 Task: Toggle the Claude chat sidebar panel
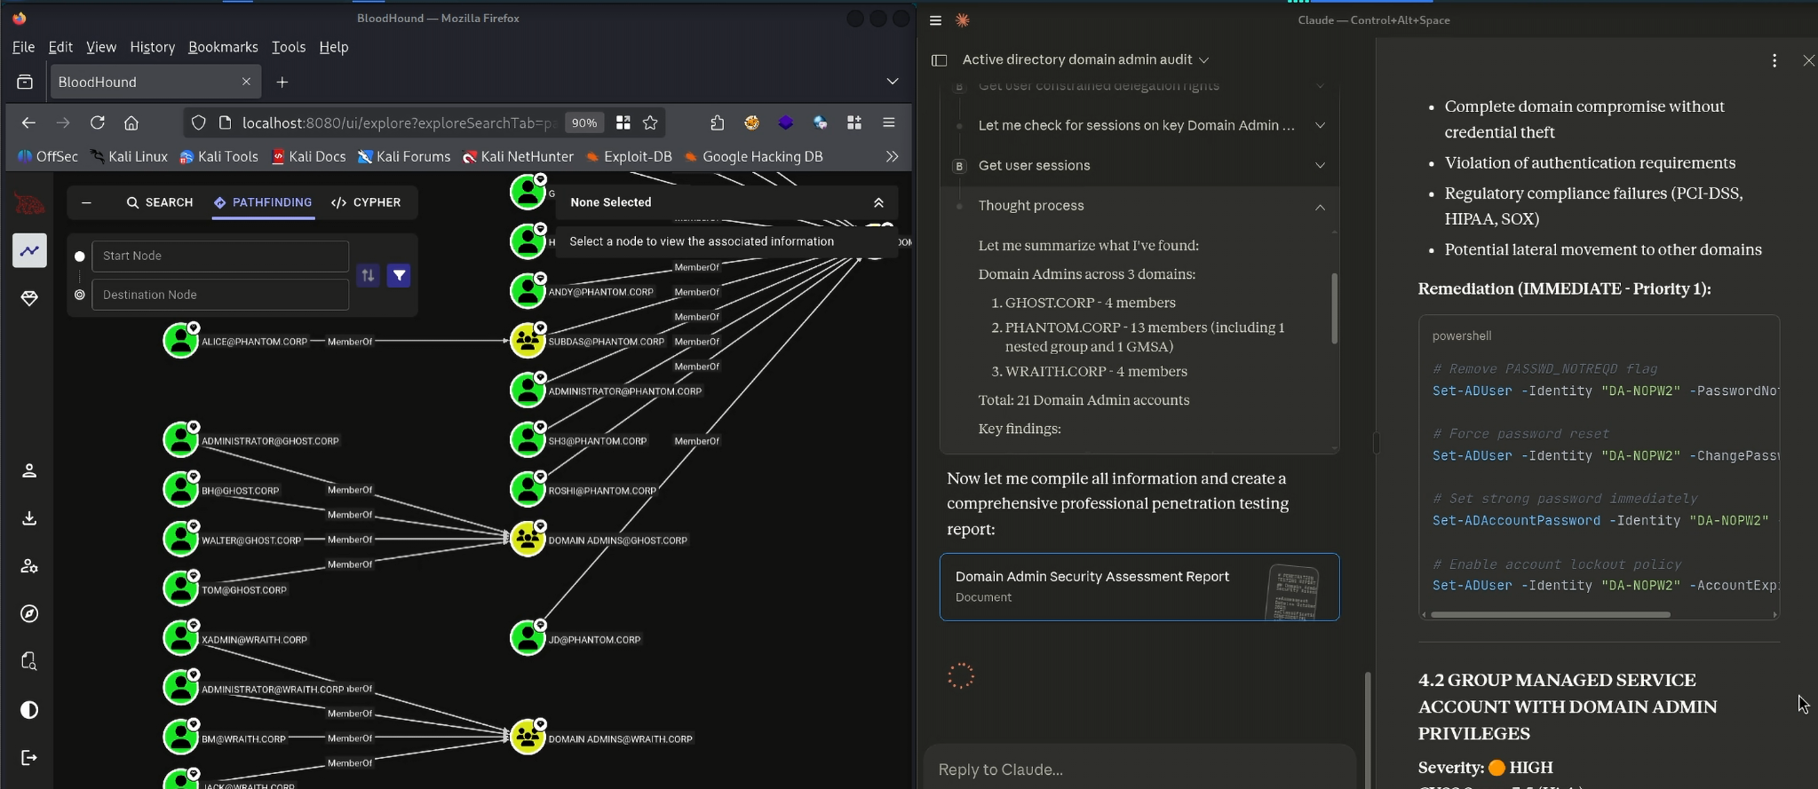pyautogui.click(x=939, y=60)
